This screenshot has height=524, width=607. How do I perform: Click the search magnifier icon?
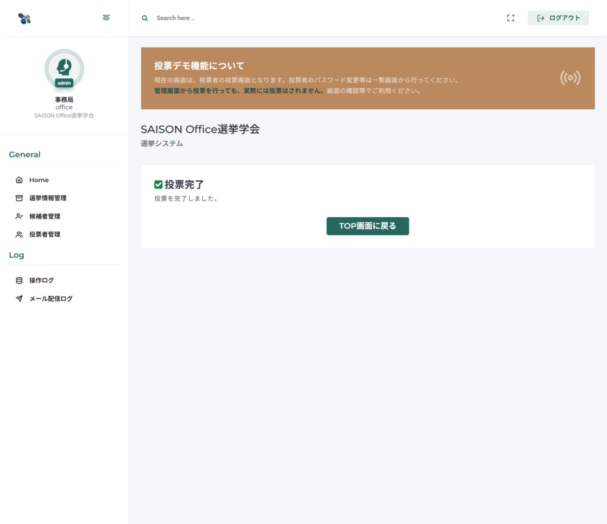coord(145,18)
